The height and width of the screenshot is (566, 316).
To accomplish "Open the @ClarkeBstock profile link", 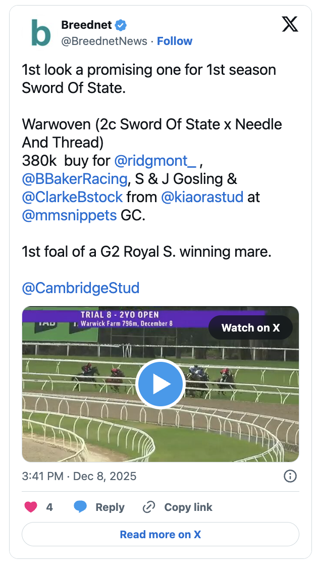I will pyautogui.click(x=73, y=197).
